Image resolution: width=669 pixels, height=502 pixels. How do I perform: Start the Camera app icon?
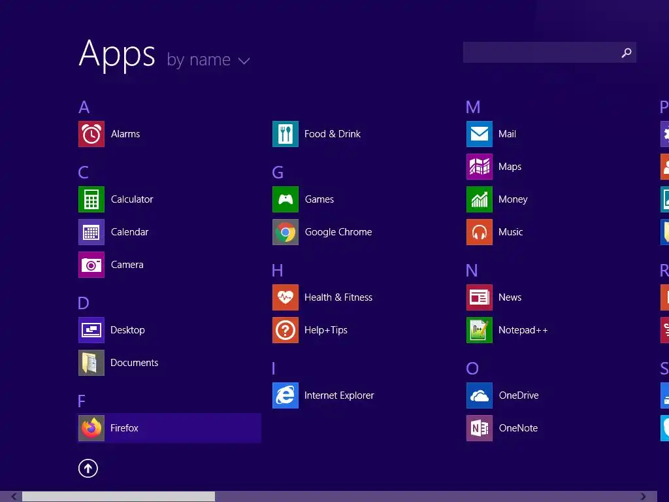[91, 265]
